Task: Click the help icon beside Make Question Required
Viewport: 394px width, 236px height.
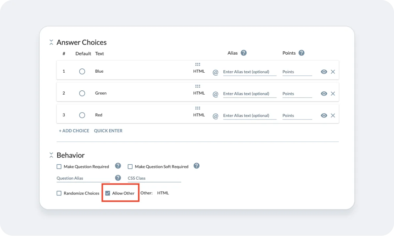Action: coord(118,166)
